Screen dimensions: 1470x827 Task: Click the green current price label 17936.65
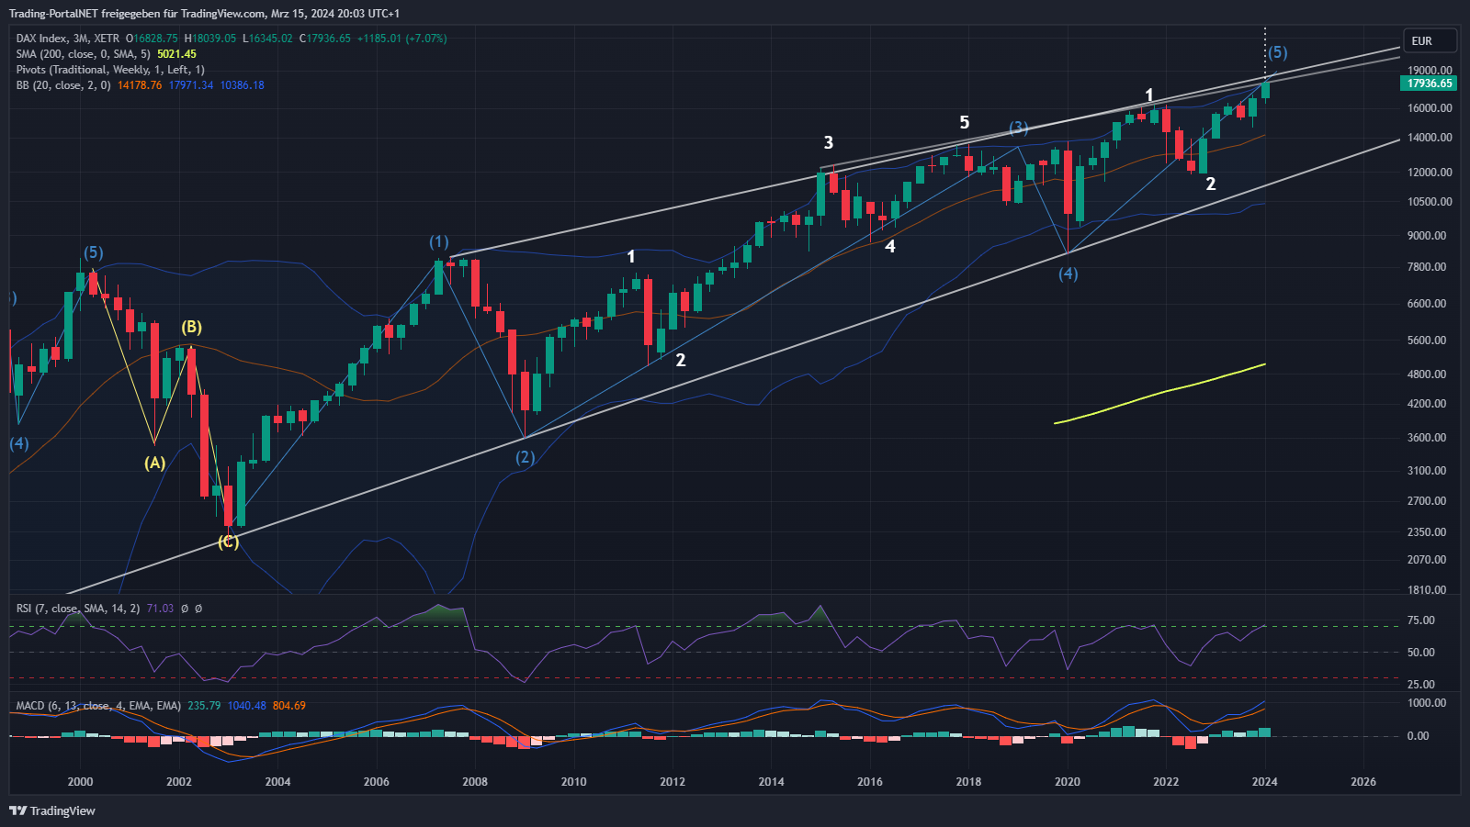pos(1430,84)
